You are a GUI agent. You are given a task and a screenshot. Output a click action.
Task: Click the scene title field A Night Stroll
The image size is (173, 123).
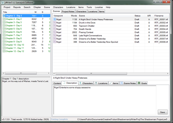coord(111,78)
